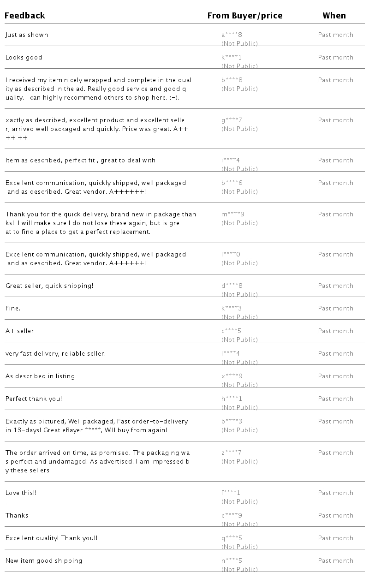Click the "Just as shown" feedback comment
The width and height of the screenshot is (369, 572).
(x=27, y=35)
